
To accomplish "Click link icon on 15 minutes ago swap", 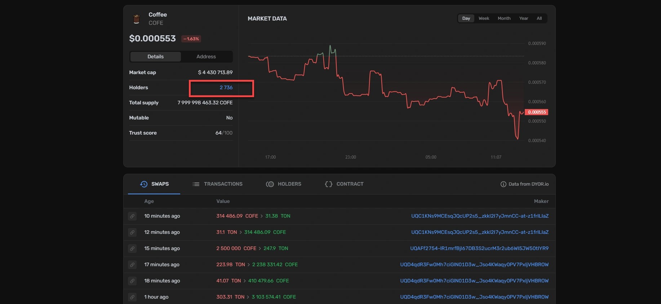I will coord(132,249).
